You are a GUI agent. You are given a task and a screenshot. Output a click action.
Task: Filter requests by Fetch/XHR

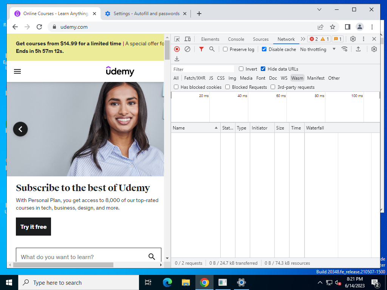[195, 78]
